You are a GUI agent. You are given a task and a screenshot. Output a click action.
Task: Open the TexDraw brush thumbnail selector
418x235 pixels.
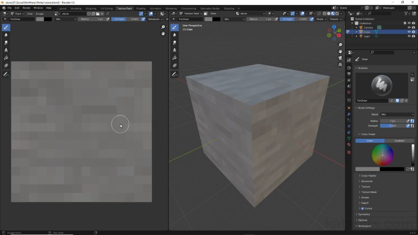(382, 86)
